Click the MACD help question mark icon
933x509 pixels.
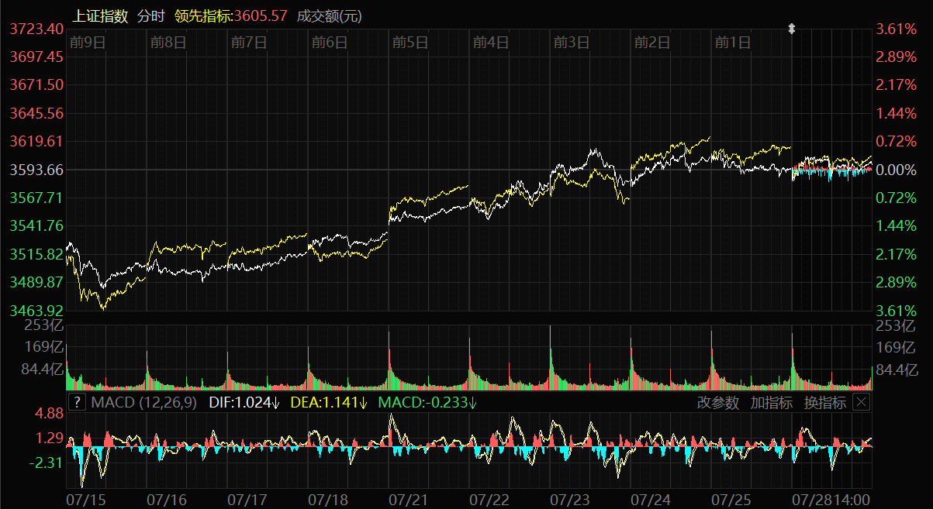click(77, 402)
